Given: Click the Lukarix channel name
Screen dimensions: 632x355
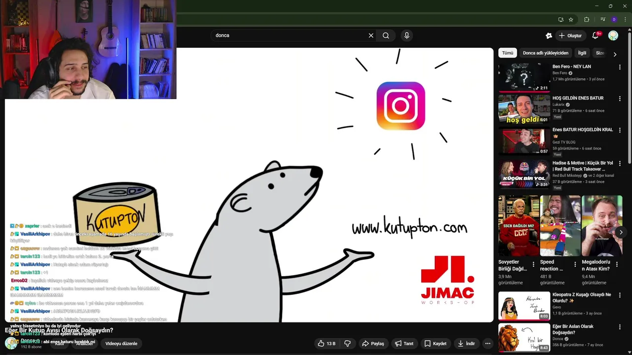Looking at the screenshot, I should pyautogui.click(x=558, y=105).
